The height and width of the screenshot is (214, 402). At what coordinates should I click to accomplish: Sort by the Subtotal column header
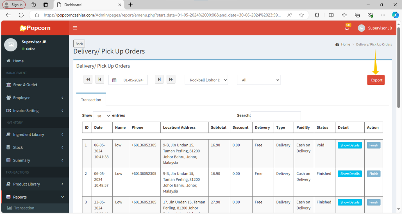point(218,127)
